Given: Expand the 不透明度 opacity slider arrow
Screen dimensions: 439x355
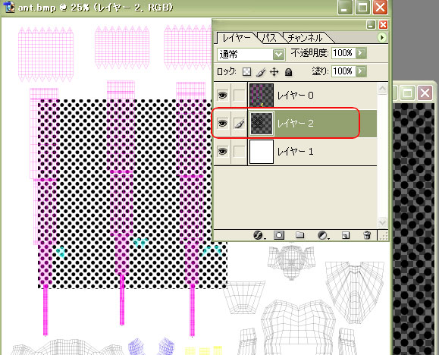Looking at the screenshot, I should [361, 52].
